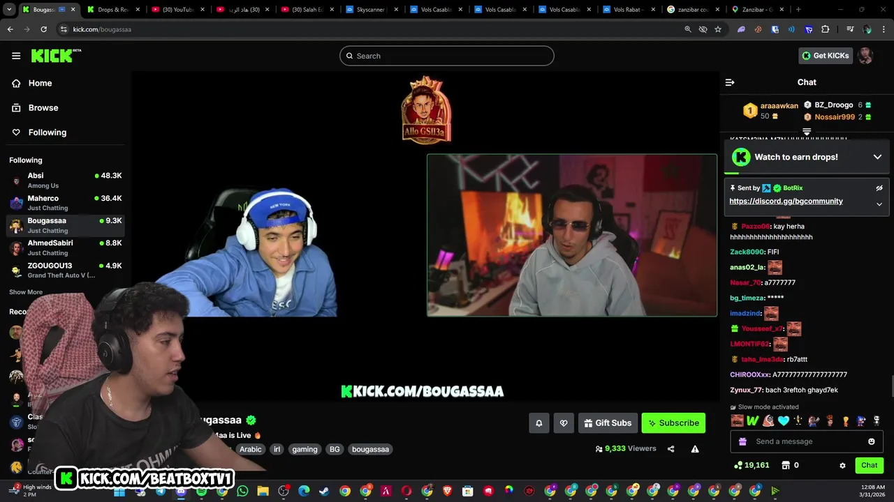Collapse the chat panel with the arrow icon
Image resolution: width=894 pixels, height=502 pixels.
click(730, 82)
